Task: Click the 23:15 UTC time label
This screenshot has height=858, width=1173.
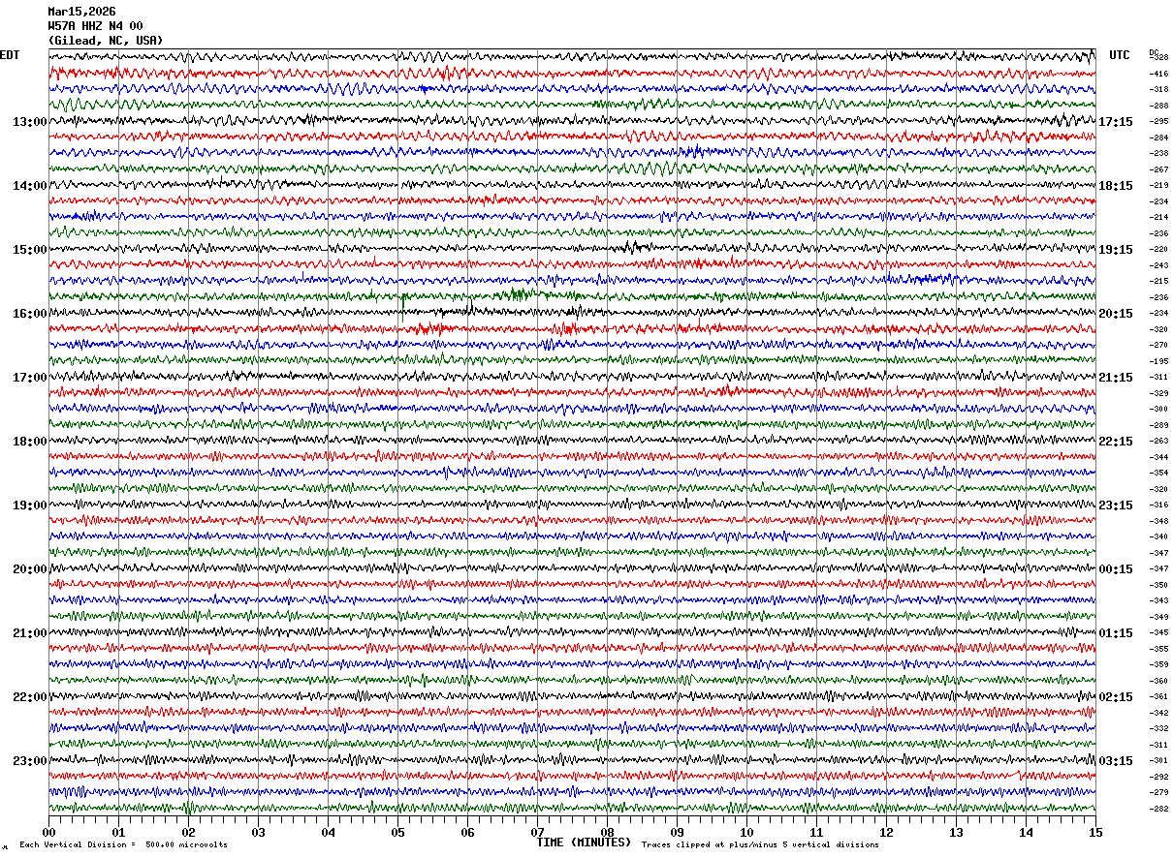Action: (1116, 506)
